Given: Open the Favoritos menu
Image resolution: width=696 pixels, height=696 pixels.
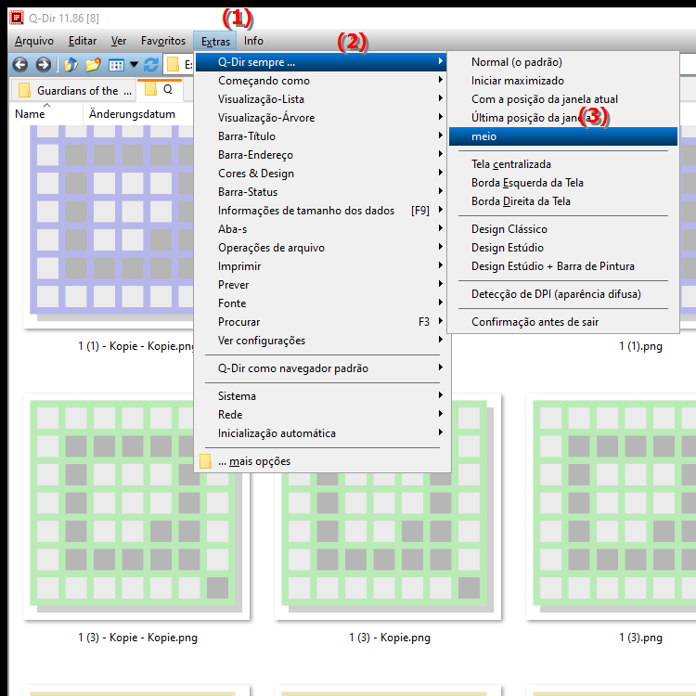Looking at the screenshot, I should 163,41.
